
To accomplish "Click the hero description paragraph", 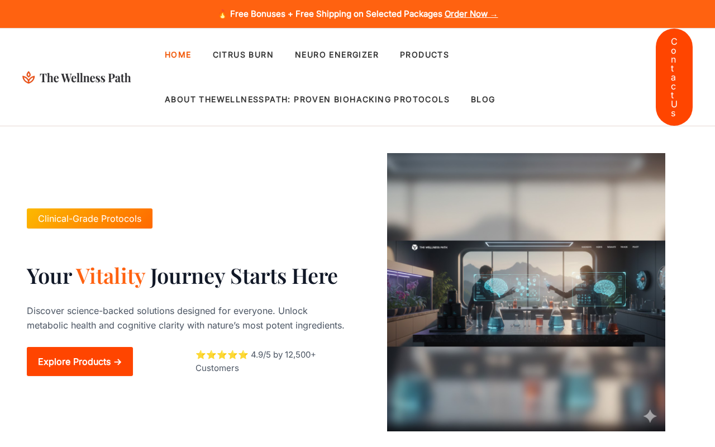I will click(185, 318).
